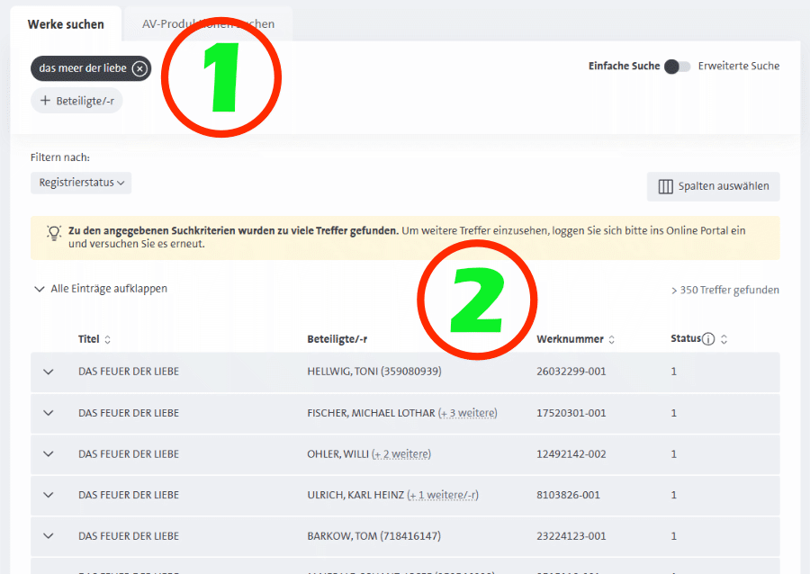
Task: Expand the OHLER, WILLI row
Action: (49, 454)
